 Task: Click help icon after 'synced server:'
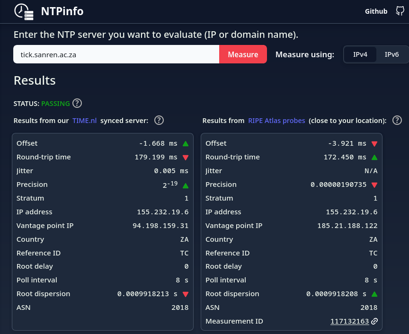point(159,121)
